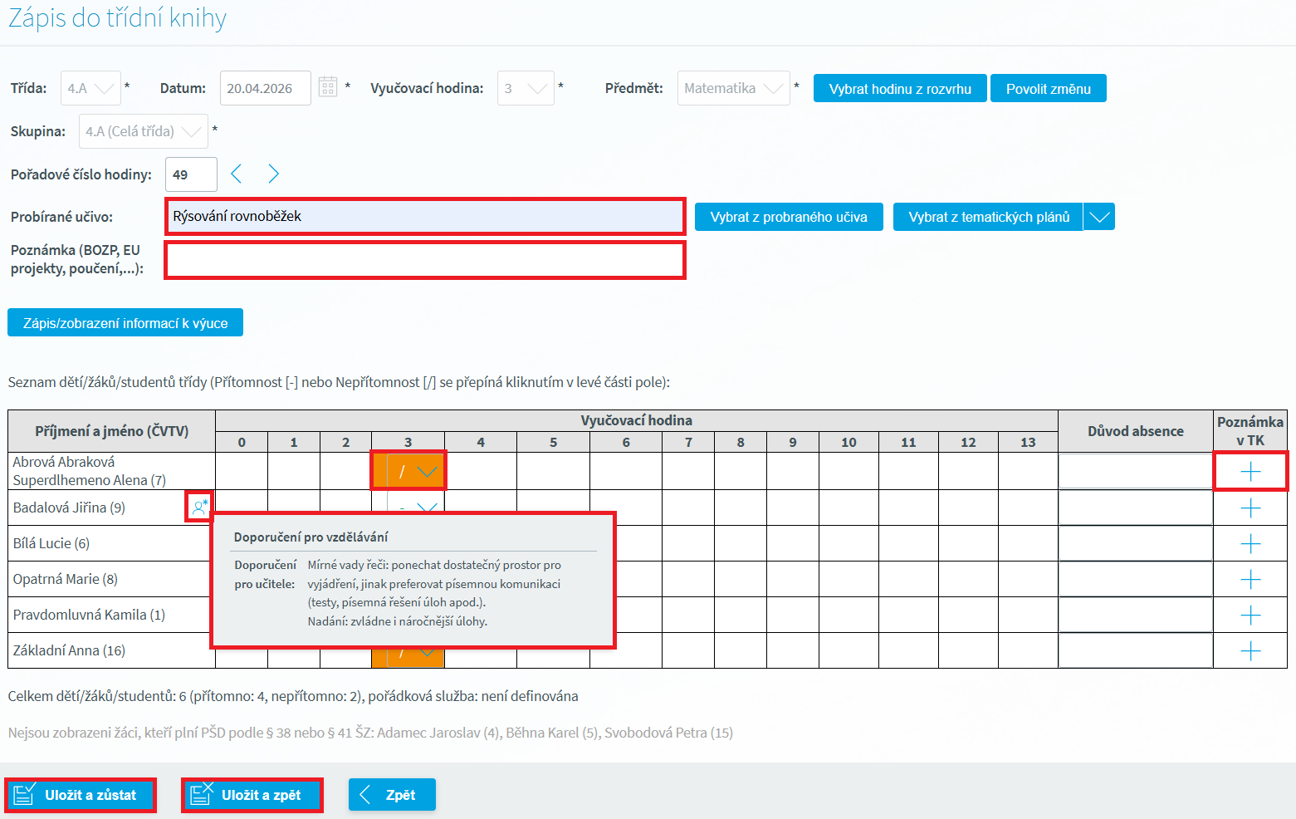Open the calendar date picker icon
Image resolution: width=1296 pixels, height=819 pixels.
click(328, 88)
